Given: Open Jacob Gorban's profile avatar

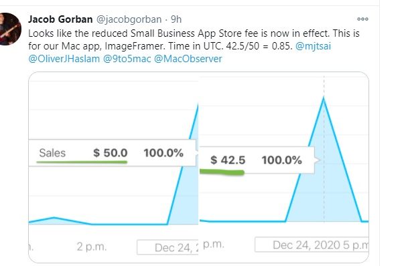Looking at the screenshot, I should (x=10, y=29).
